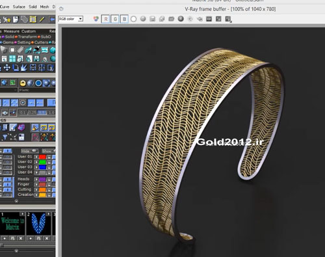Select the blue flat circle display mode
Image resolution: width=325 pixels, height=257 pixels.
[x=38, y=83]
